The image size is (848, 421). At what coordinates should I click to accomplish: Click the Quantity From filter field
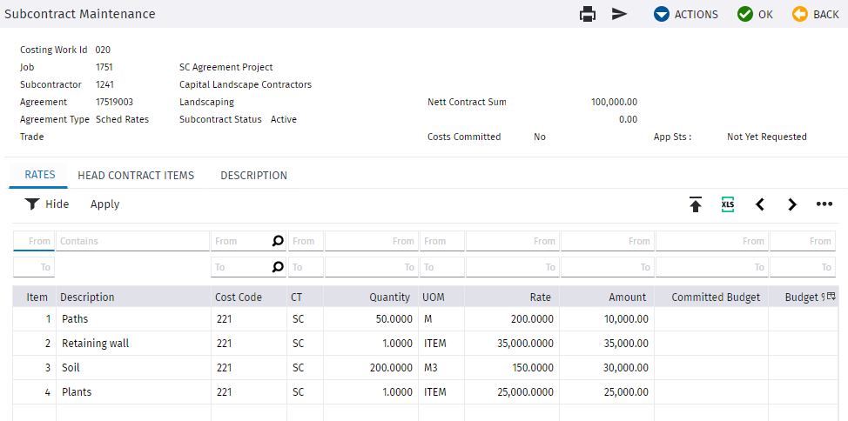coord(372,241)
